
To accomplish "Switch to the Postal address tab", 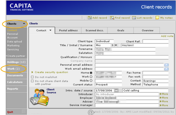I will pos(68,30).
